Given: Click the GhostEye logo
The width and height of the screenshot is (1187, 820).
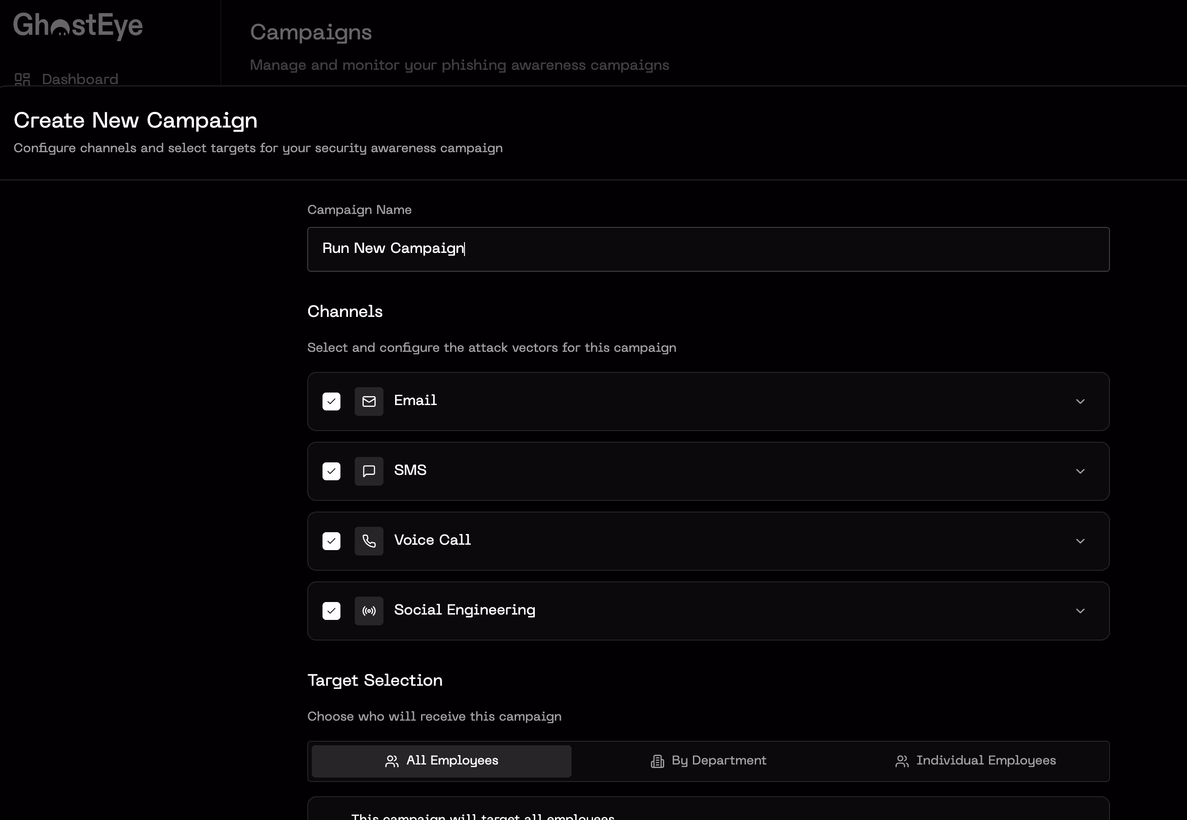Looking at the screenshot, I should (78, 26).
